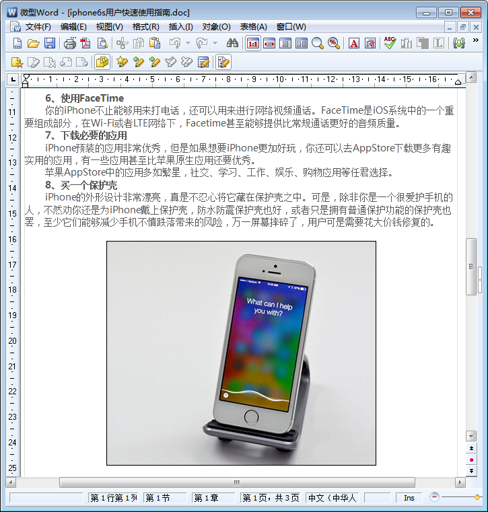Open the list pencil icon in second toolbar
488x512 pixels.
203,62
